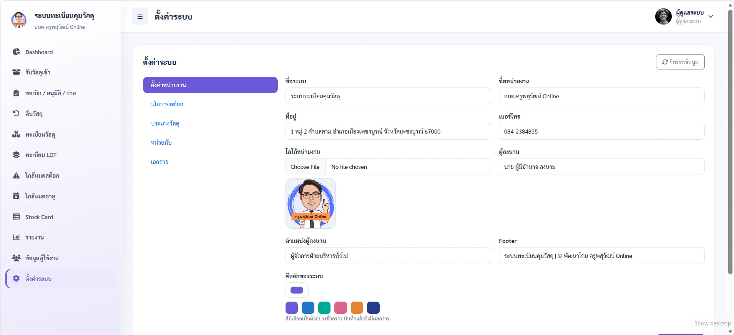Viewport: 734px width, 335px height.
Task: Click the ใกล้หมดสต็อก warning triangle icon
Action: 16,175
